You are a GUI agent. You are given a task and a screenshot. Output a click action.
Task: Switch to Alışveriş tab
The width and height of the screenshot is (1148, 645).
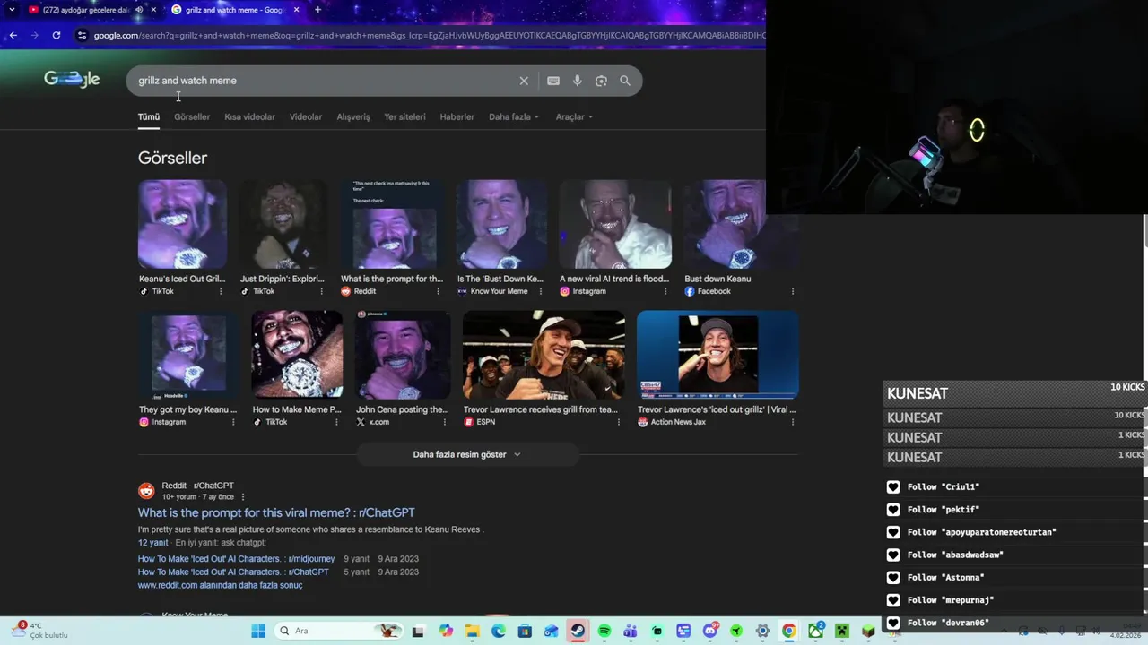click(353, 116)
